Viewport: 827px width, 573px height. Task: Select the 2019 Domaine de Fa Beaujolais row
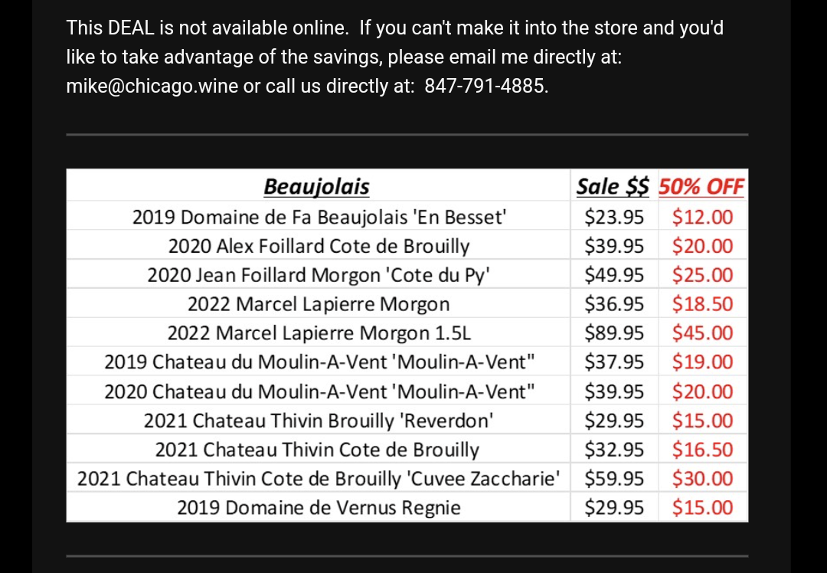click(319, 217)
